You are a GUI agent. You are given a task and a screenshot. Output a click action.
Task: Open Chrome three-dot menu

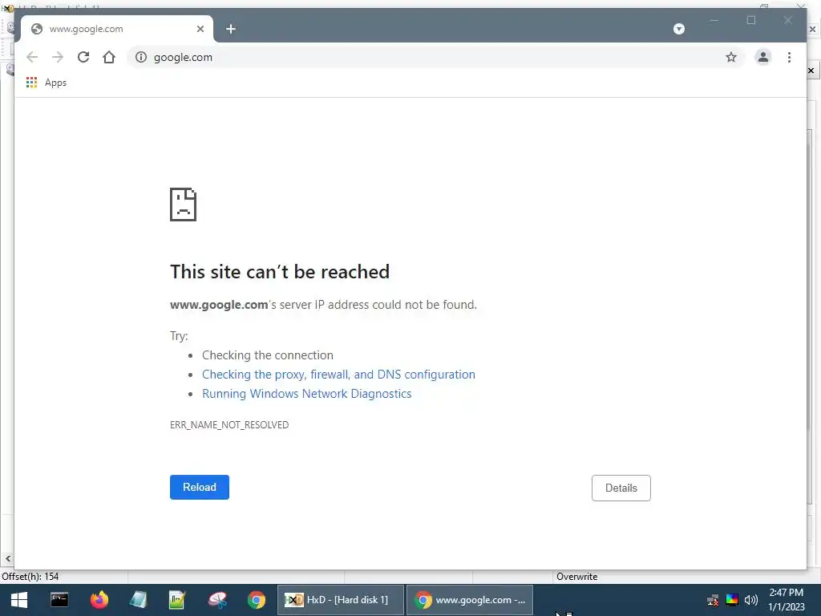pos(789,57)
